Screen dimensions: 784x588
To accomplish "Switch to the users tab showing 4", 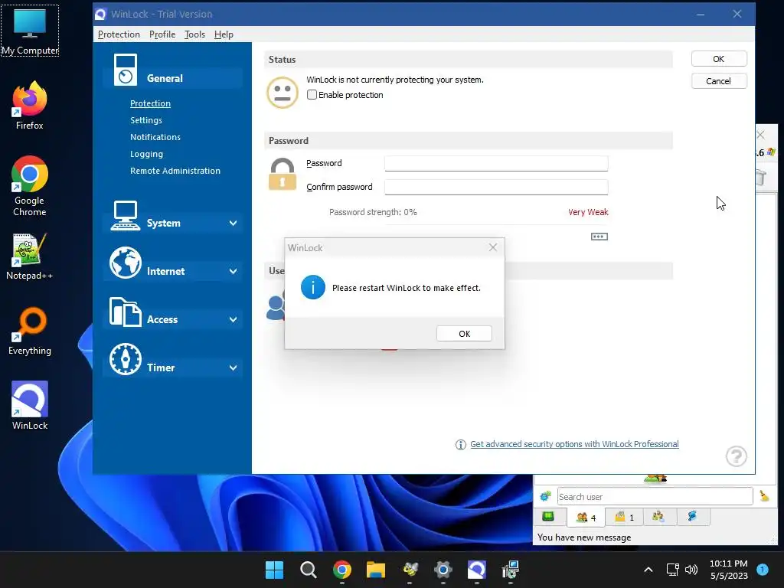I will pos(586,518).
